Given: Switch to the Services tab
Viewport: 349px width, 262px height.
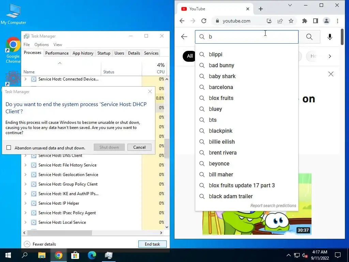Looking at the screenshot, I should [x=151, y=53].
